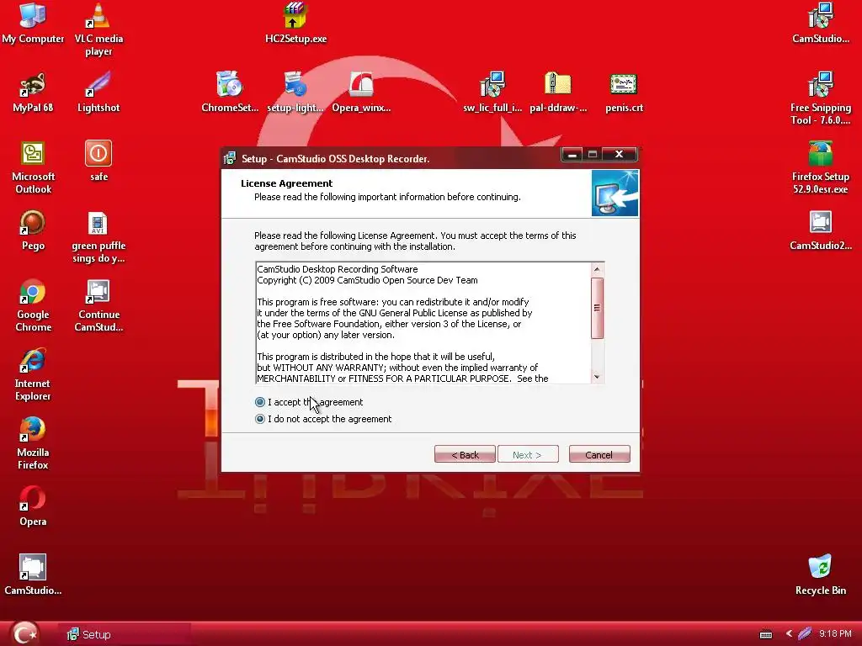Minimize the CamStudio Setup window
This screenshot has height=646, width=862.
[572, 155]
